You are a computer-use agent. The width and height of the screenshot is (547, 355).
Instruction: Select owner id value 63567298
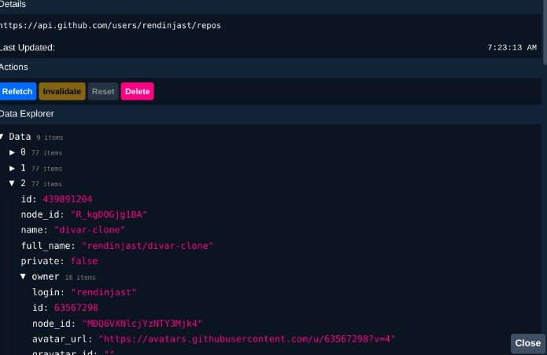pyautogui.click(x=76, y=308)
